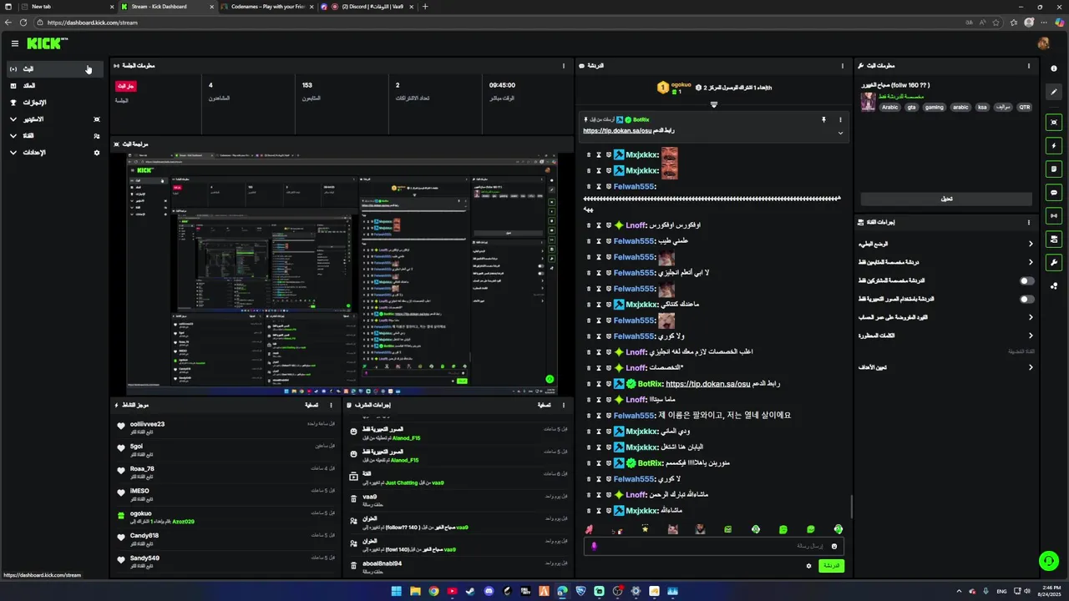Image resolution: width=1069 pixels, height=601 pixels.
Task: Click Arabic tag in stream info
Action: coord(890,107)
